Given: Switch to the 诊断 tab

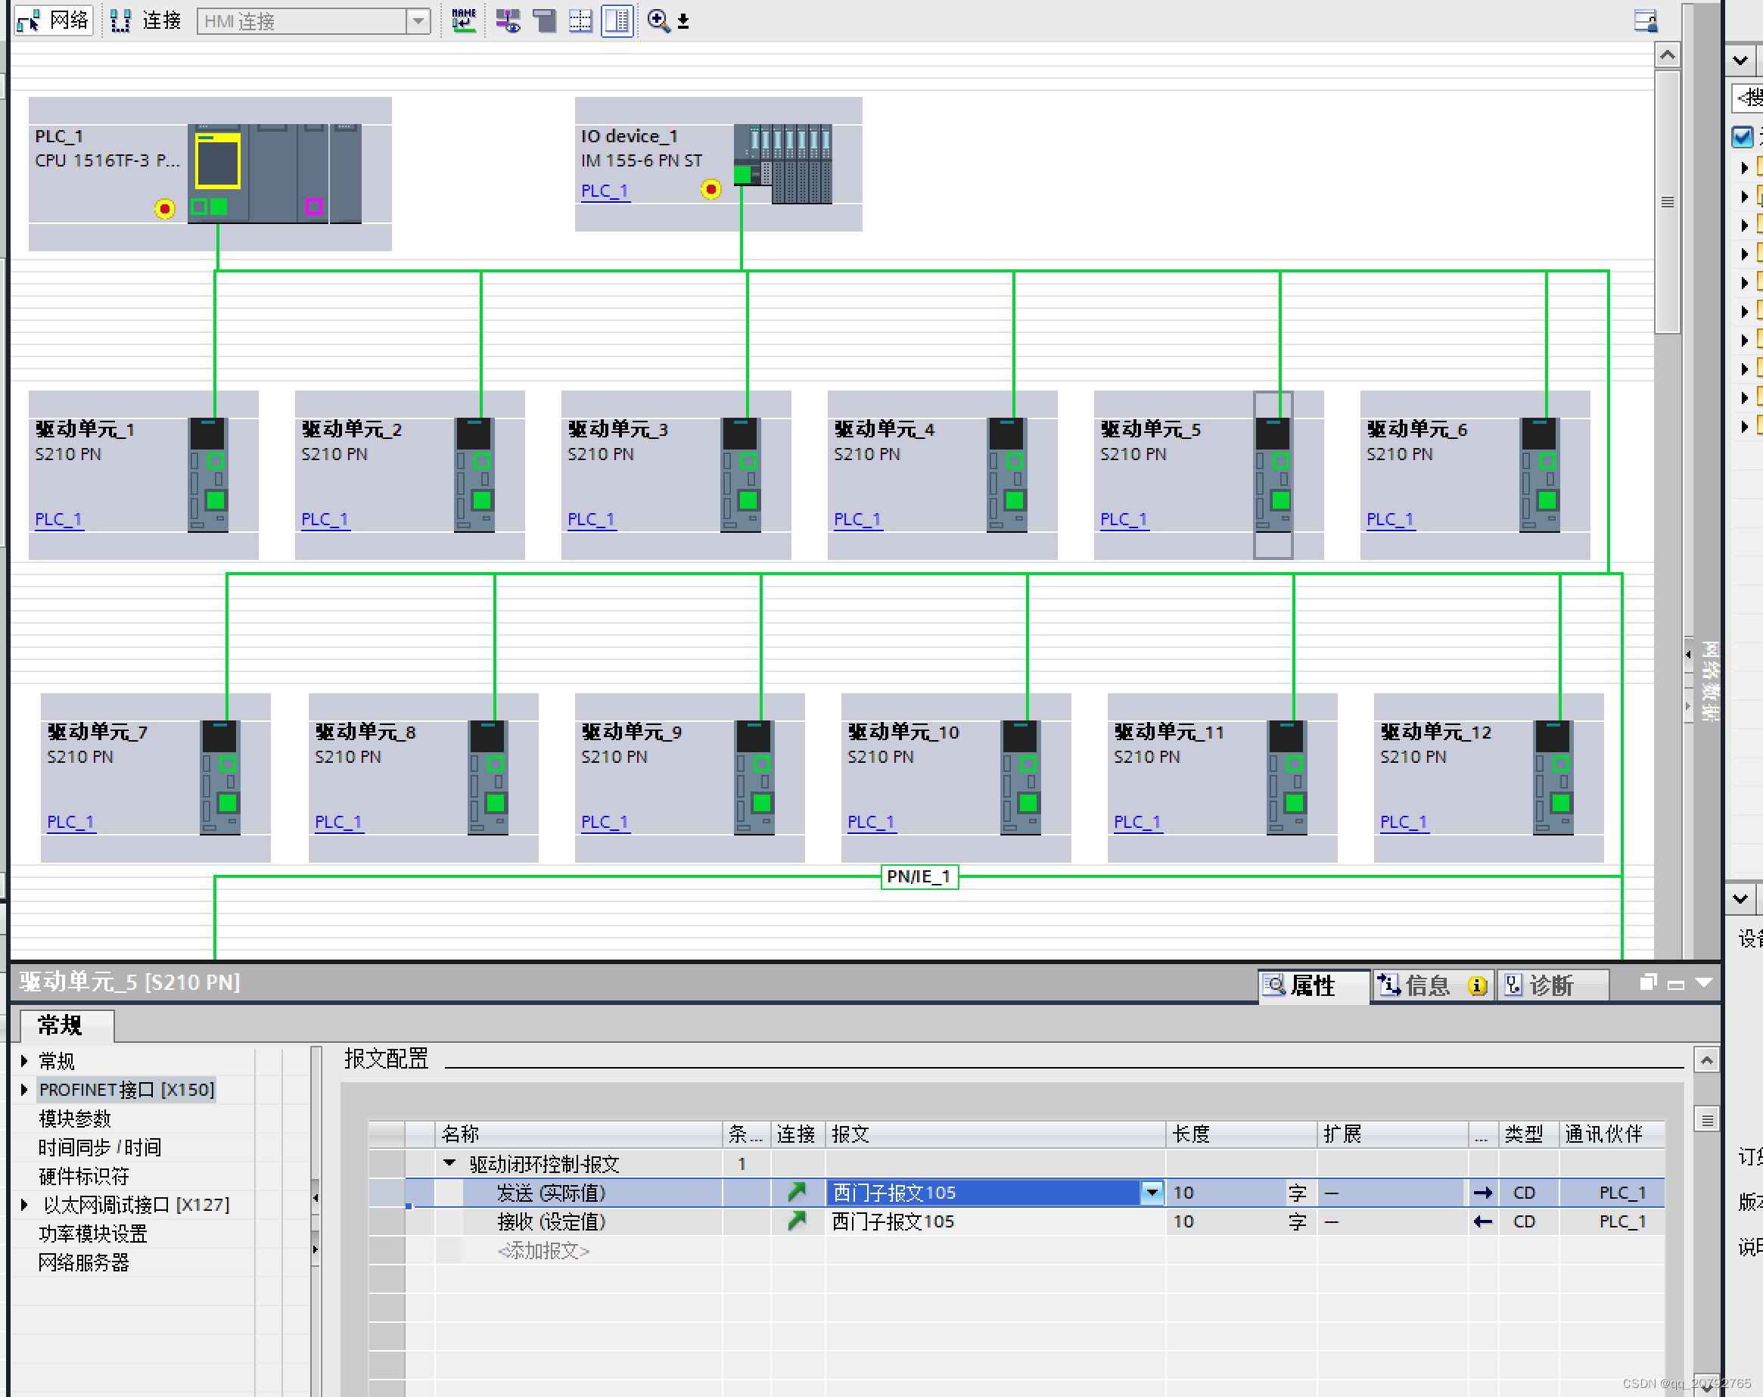Looking at the screenshot, I should 1550,985.
